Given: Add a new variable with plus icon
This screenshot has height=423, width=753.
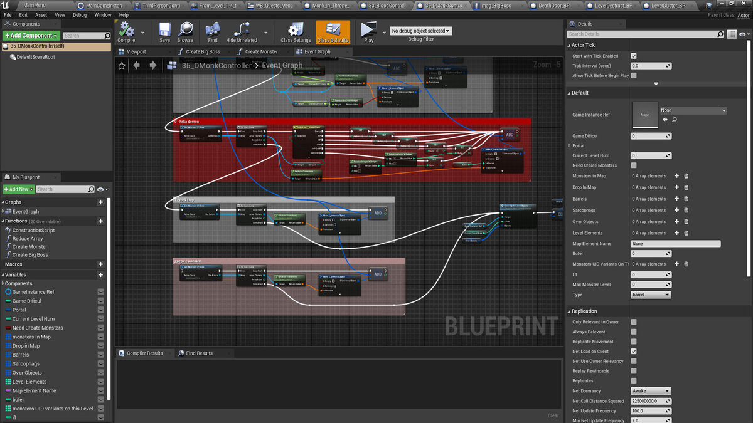Looking at the screenshot, I should (x=100, y=274).
